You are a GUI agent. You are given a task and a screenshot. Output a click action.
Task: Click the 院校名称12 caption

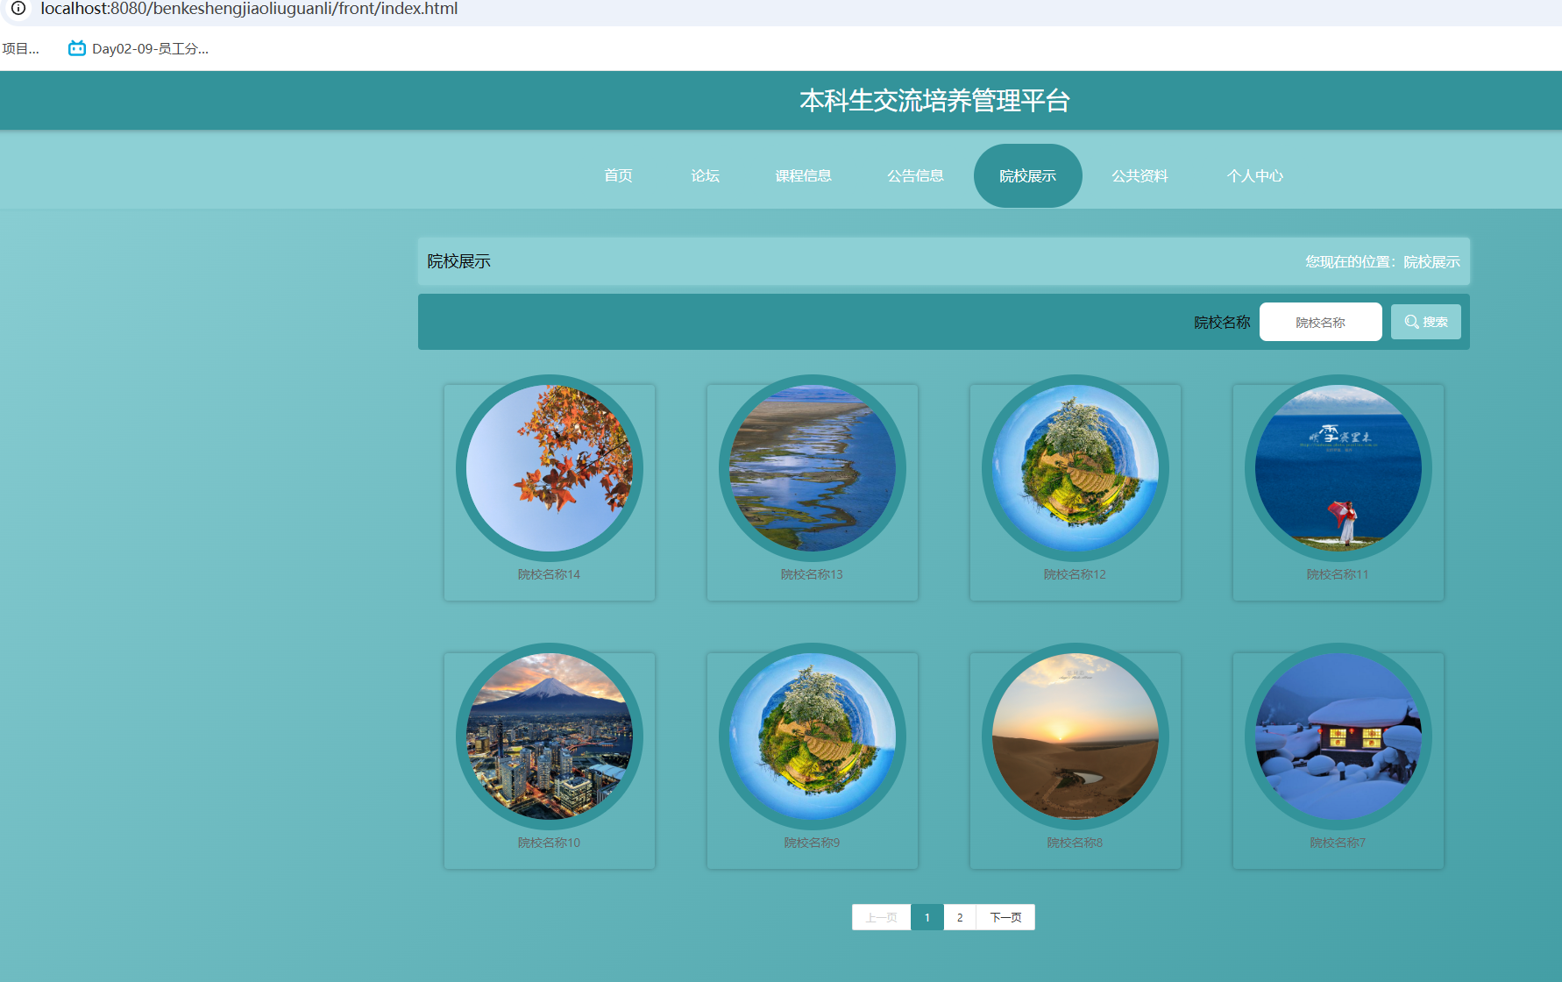click(x=1075, y=574)
